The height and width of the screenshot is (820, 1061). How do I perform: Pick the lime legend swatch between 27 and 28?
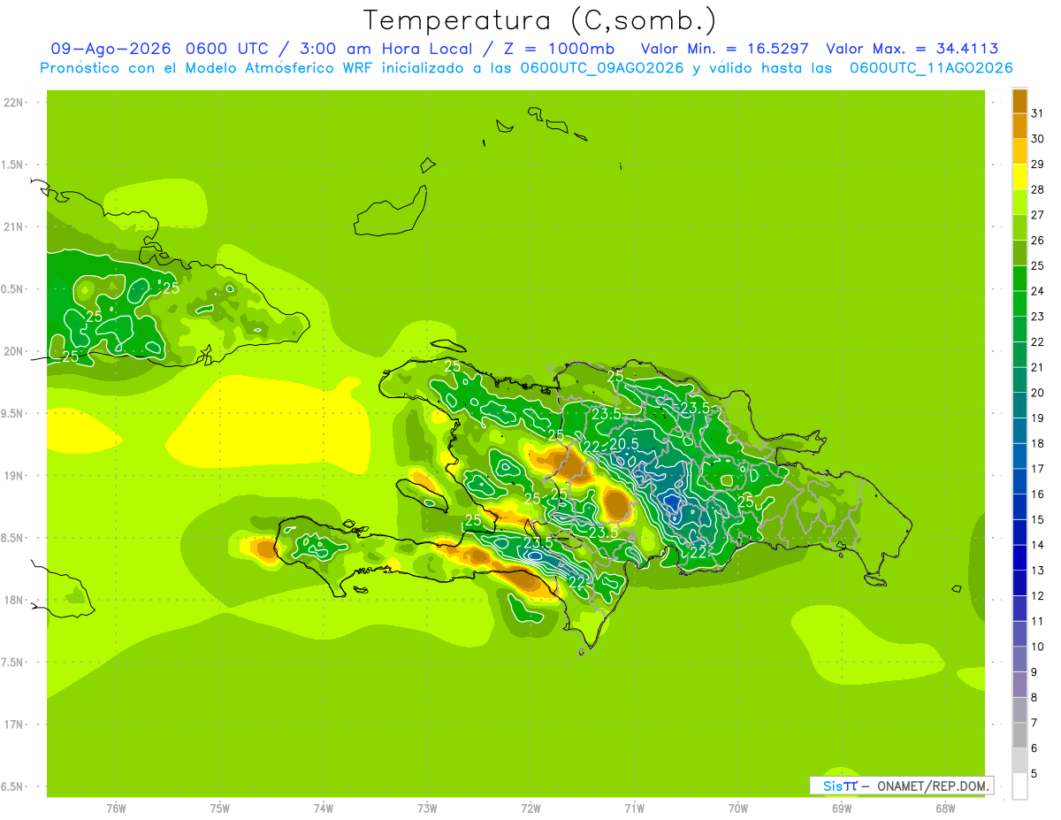tap(1019, 202)
